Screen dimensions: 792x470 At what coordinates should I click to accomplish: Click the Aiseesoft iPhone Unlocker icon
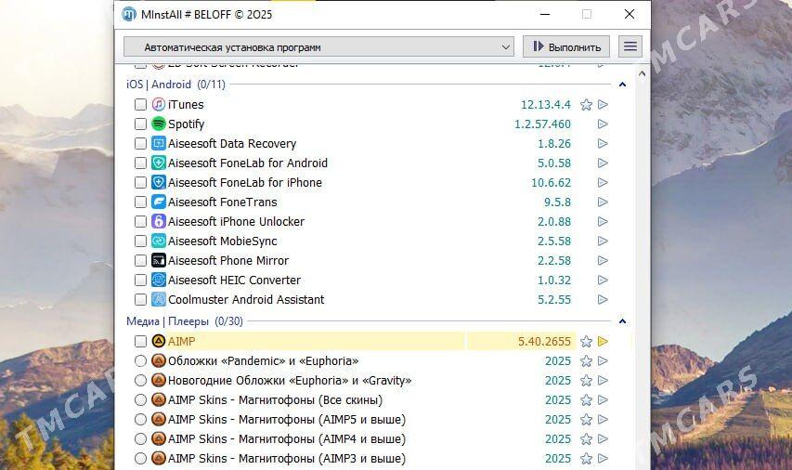click(159, 221)
